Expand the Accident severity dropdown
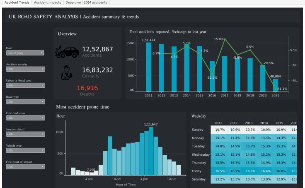 click(25, 69)
